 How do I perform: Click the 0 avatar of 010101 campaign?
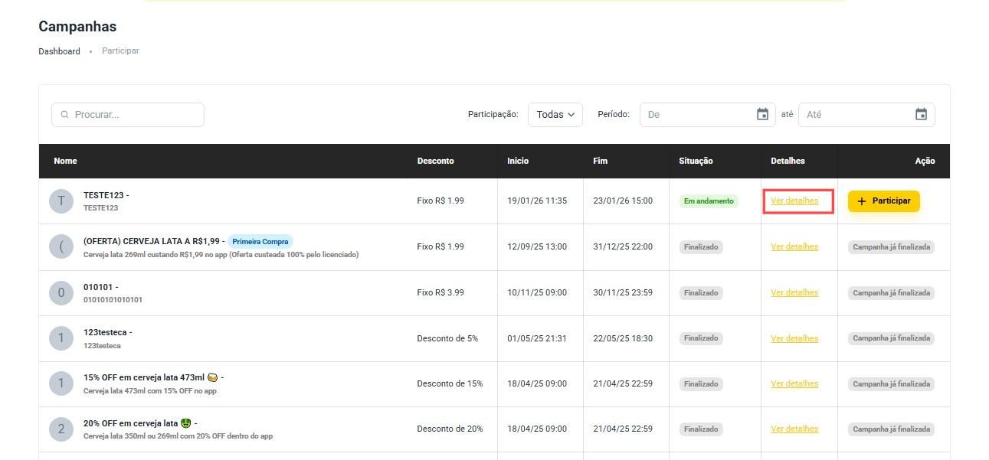click(x=61, y=293)
